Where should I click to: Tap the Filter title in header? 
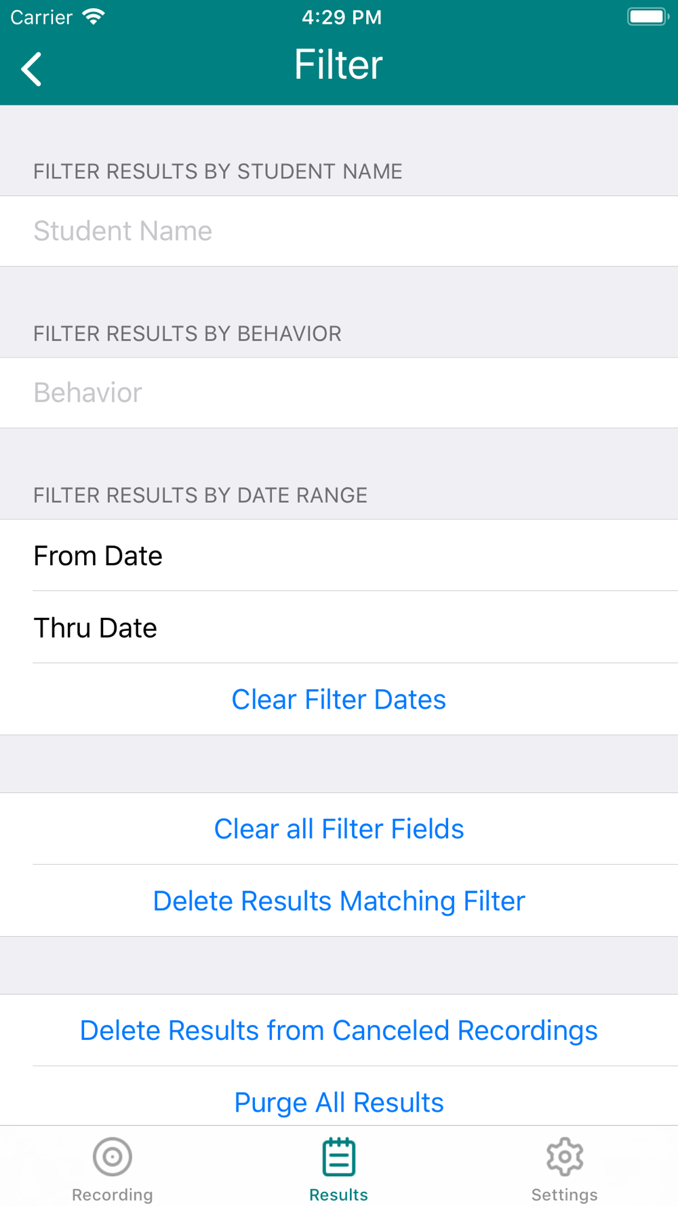pyautogui.click(x=339, y=65)
